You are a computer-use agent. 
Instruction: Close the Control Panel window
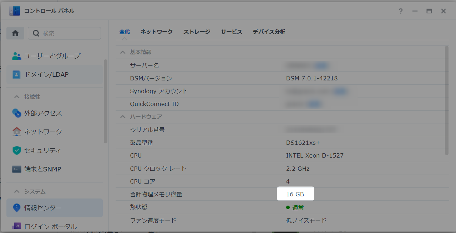pyautogui.click(x=444, y=11)
